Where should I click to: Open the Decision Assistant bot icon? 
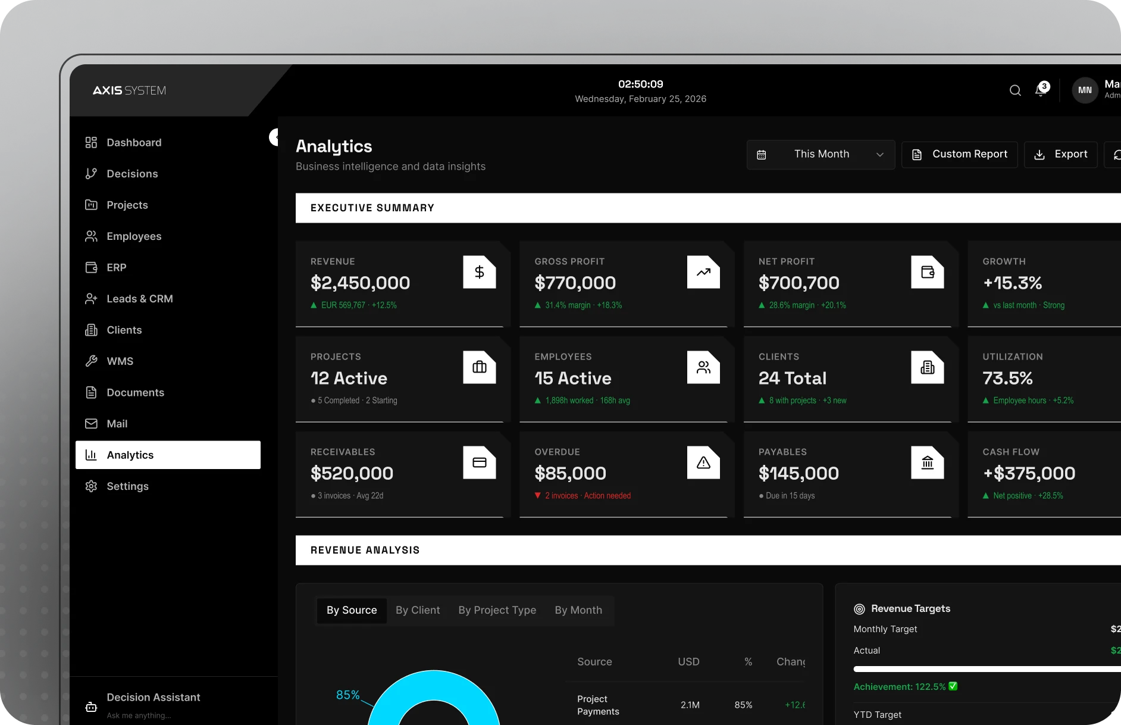(x=91, y=707)
